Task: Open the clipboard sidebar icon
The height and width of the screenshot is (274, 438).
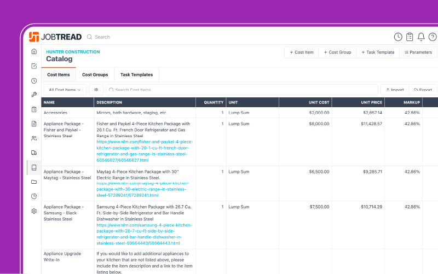Action: point(34,109)
